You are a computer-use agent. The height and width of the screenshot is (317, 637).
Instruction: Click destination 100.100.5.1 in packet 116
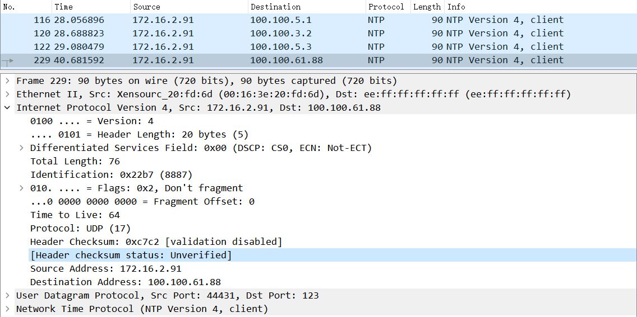(281, 20)
